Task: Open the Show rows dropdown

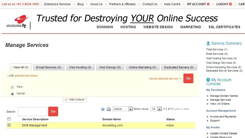Action: (x=156, y=109)
